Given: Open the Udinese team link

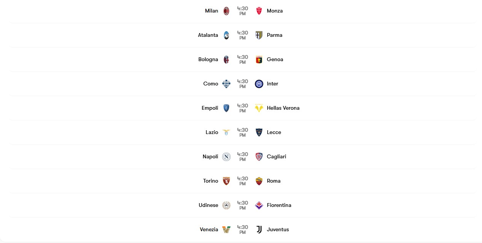Looking at the screenshot, I should coord(208,205).
